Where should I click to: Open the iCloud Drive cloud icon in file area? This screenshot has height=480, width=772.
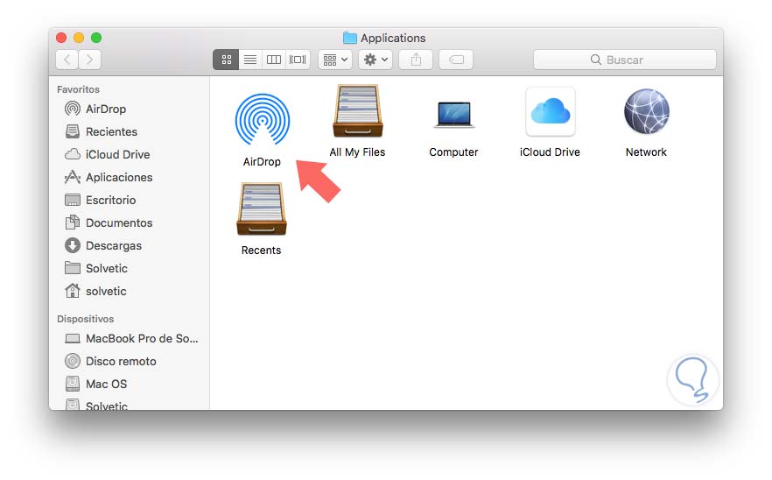tap(550, 111)
